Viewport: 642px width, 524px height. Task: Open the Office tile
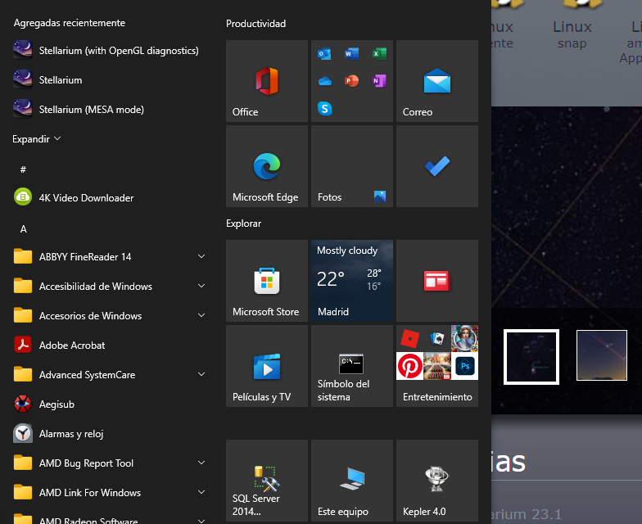point(267,81)
